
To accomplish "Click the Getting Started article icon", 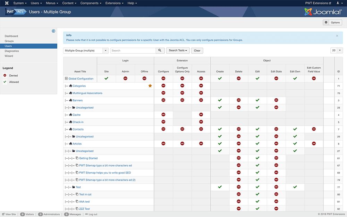I will tap(77, 158).
